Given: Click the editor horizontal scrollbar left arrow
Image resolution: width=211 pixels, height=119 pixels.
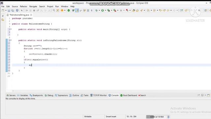Looking at the screenshot, I should (13, 91).
